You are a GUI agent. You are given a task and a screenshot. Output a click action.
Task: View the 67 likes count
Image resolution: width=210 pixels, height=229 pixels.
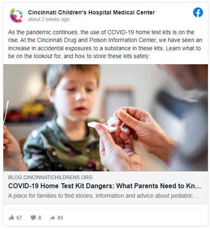coord(19,218)
